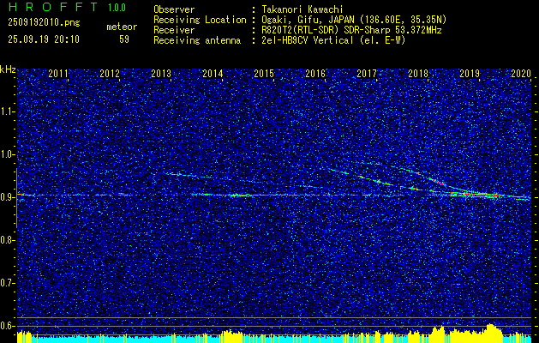Click the Receiver label
The width and height of the screenshot is (539, 343).
174,30
